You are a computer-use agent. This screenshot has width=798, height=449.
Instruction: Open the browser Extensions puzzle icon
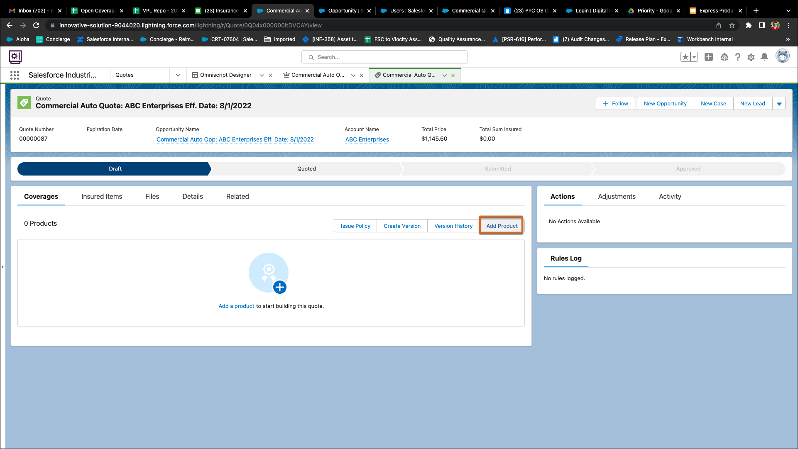(x=749, y=25)
